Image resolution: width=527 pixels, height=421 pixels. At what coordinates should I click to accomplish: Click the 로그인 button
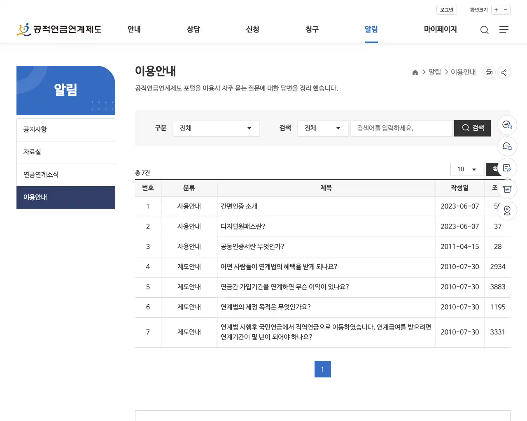446,9
